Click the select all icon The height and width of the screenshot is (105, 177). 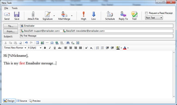78,43
